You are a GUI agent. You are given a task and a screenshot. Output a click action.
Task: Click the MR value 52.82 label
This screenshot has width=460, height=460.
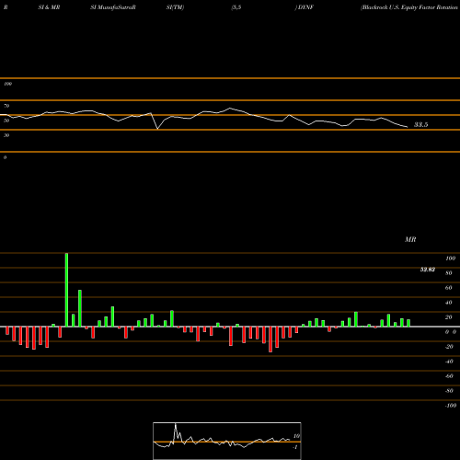click(x=428, y=270)
